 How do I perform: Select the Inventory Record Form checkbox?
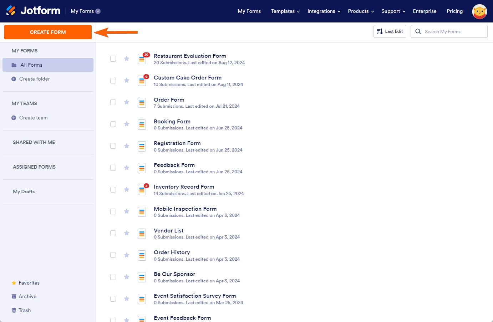point(113,190)
